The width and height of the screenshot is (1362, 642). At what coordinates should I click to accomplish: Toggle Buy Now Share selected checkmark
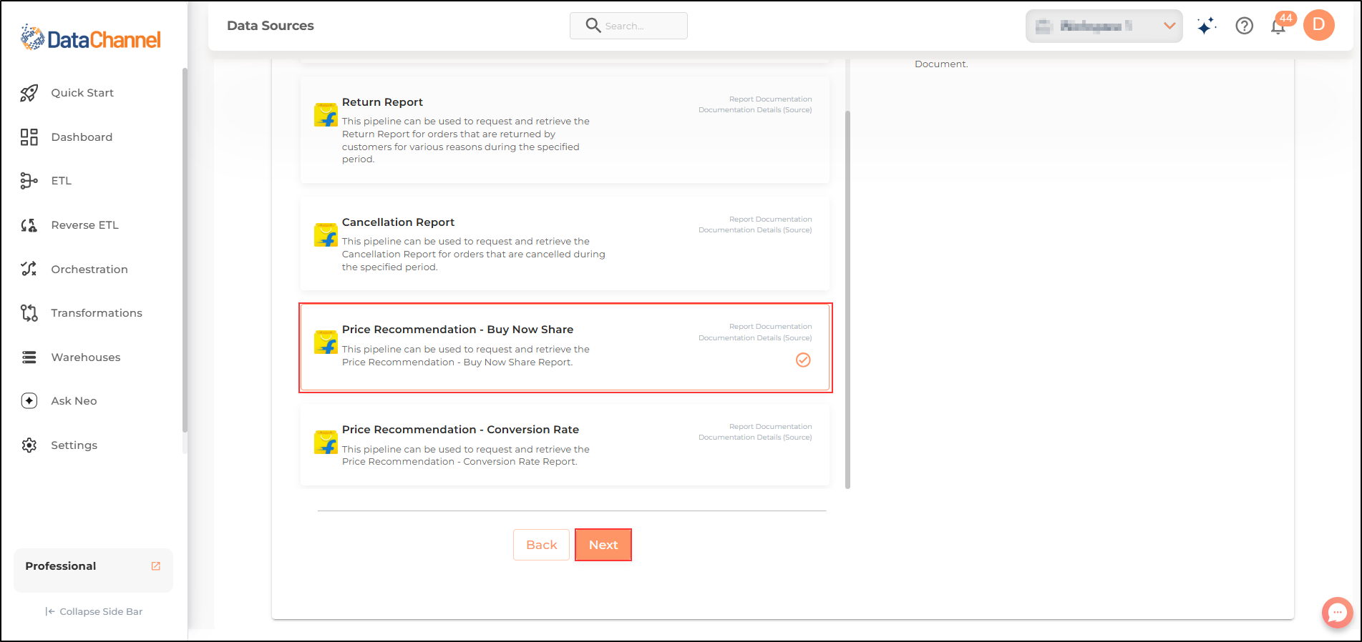(803, 360)
